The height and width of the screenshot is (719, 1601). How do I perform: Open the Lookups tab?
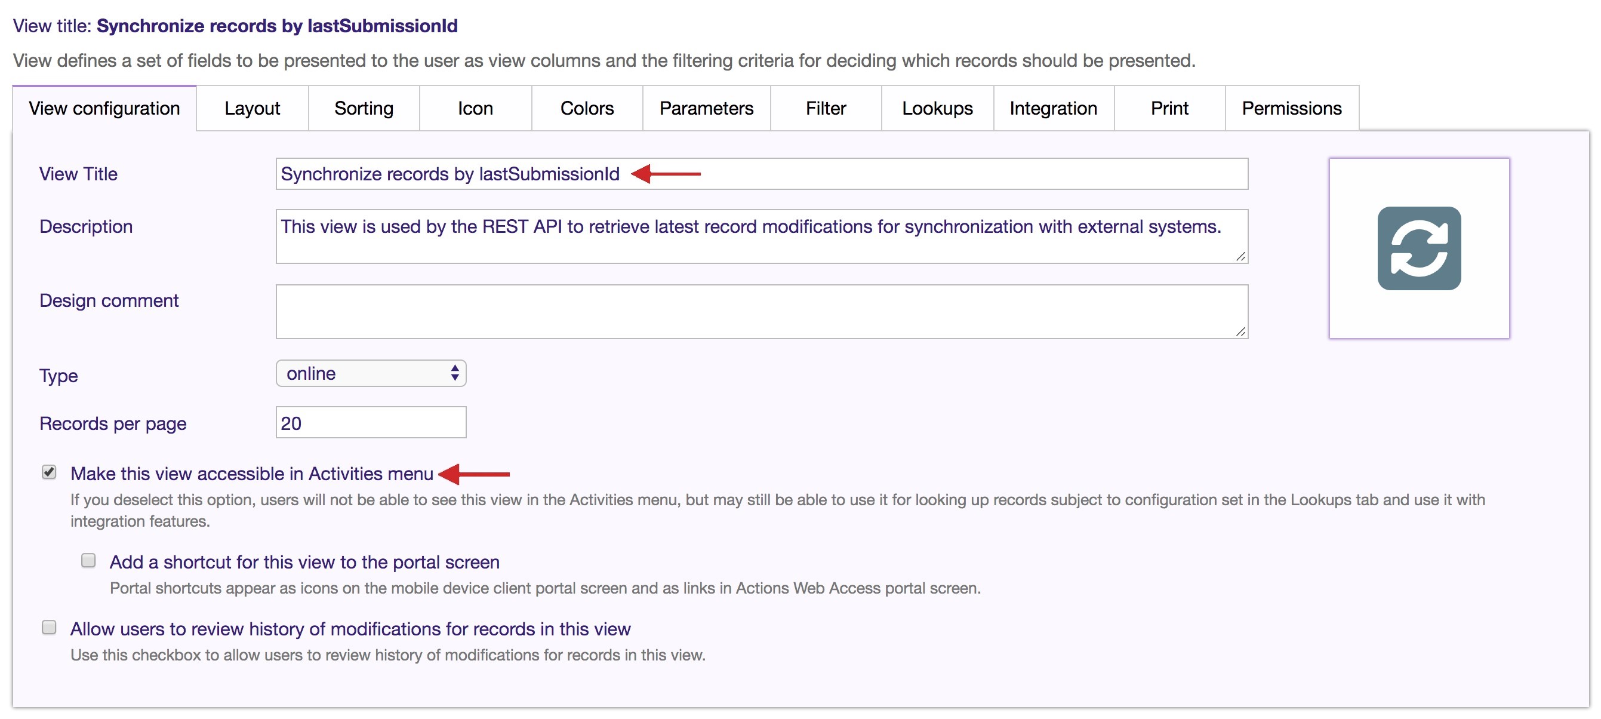click(x=937, y=107)
